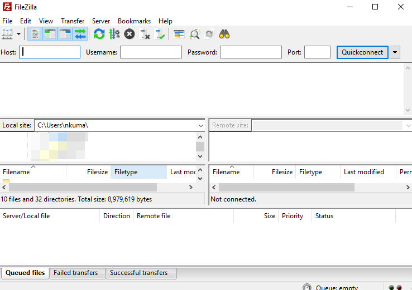This screenshot has width=412, height=290.
Task: Click local tree scrollbar down arrow
Action: [200, 156]
